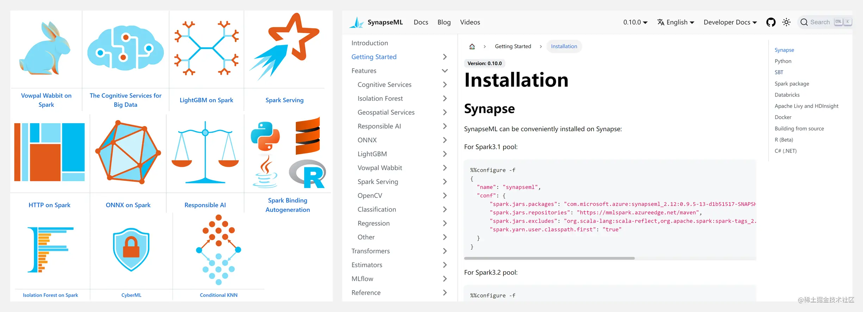Jump to Docker in table of contents
Screen dimensions: 863x312
(783, 117)
